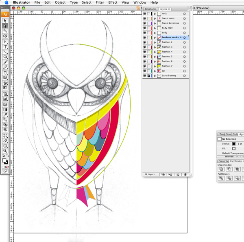The height and width of the screenshot is (242, 244).
Task: Select the Zoom magnifier tool
Action: (x=5, y=151)
